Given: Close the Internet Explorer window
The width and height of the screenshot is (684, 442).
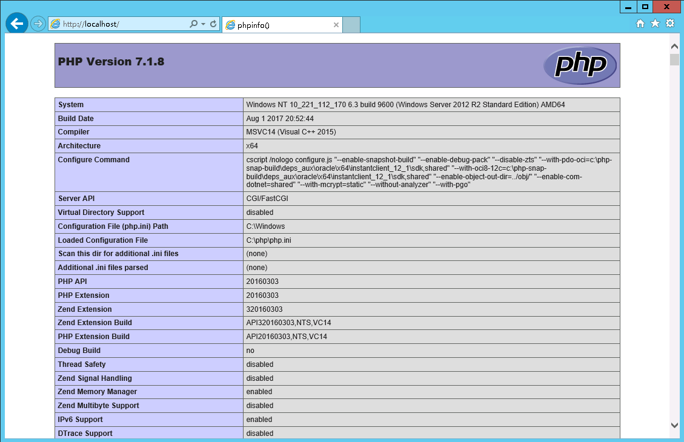Looking at the screenshot, I should (666, 7).
